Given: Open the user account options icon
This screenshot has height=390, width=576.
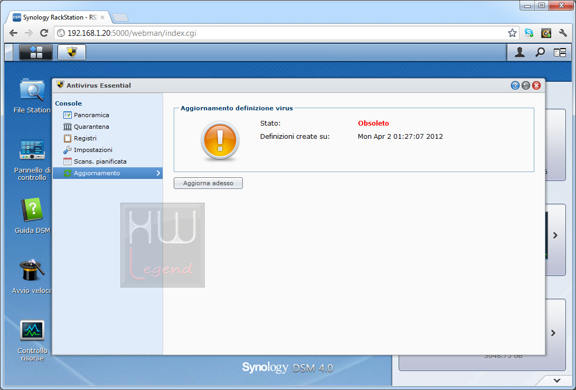Looking at the screenshot, I should 520,53.
